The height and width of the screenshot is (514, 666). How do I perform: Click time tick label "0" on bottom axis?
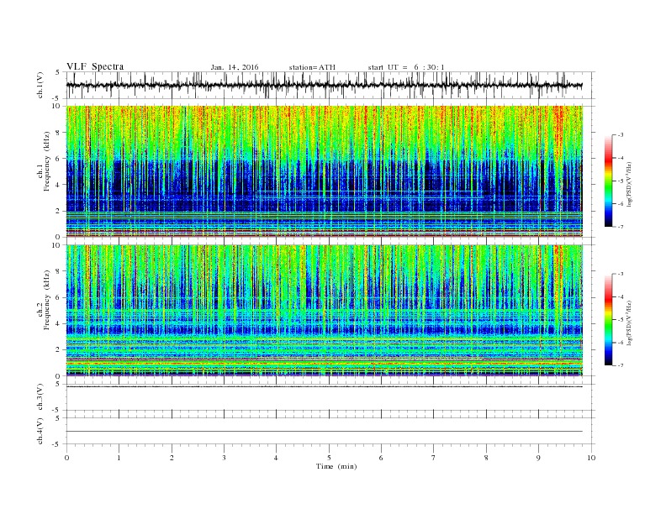pos(66,458)
